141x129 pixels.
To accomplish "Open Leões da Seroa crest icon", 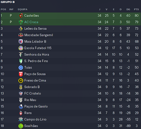I will [21, 29].
